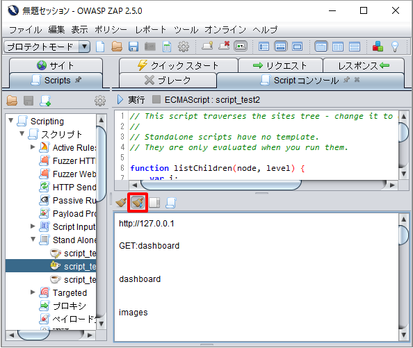Screen dimensions: 413x348
Task: Expand the Active Rules tree node
Action: pos(33,147)
